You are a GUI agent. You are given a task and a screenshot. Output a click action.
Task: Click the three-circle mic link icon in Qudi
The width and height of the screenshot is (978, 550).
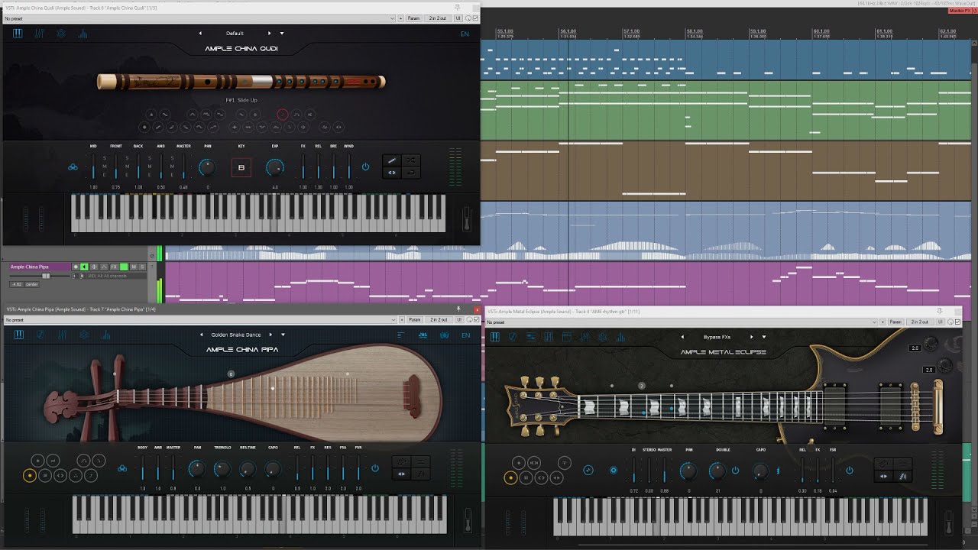(x=73, y=167)
